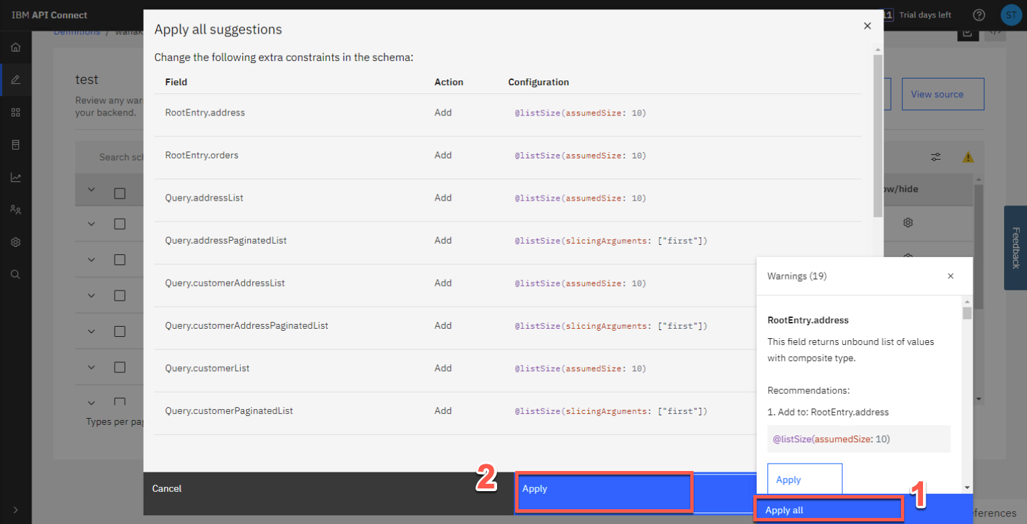Open the analytics chart icon in sidebar
1027x524 pixels.
(15, 178)
